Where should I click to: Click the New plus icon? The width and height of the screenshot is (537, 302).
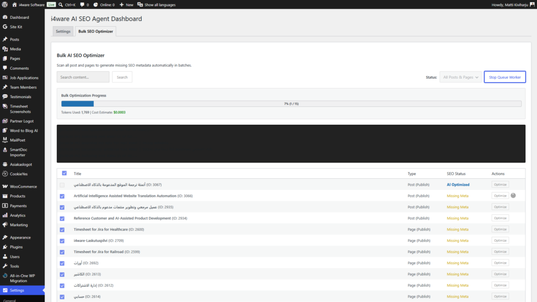122,5
